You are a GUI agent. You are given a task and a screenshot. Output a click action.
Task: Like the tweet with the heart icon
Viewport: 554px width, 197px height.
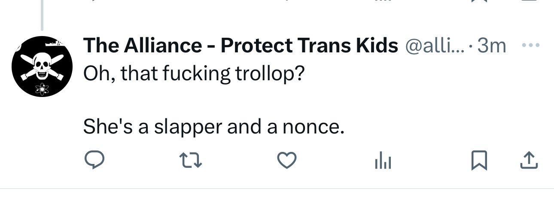[287, 160]
